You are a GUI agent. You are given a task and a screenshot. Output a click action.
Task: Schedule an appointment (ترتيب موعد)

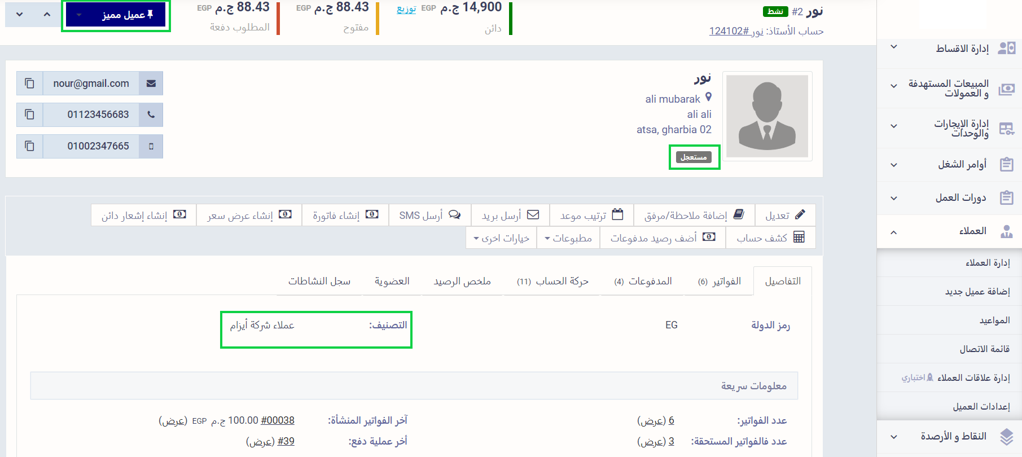pyautogui.click(x=591, y=215)
